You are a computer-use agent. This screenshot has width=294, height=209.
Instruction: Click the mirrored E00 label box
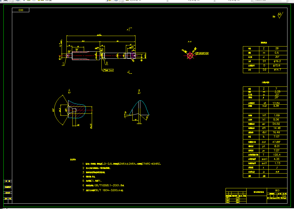coord(21,10)
